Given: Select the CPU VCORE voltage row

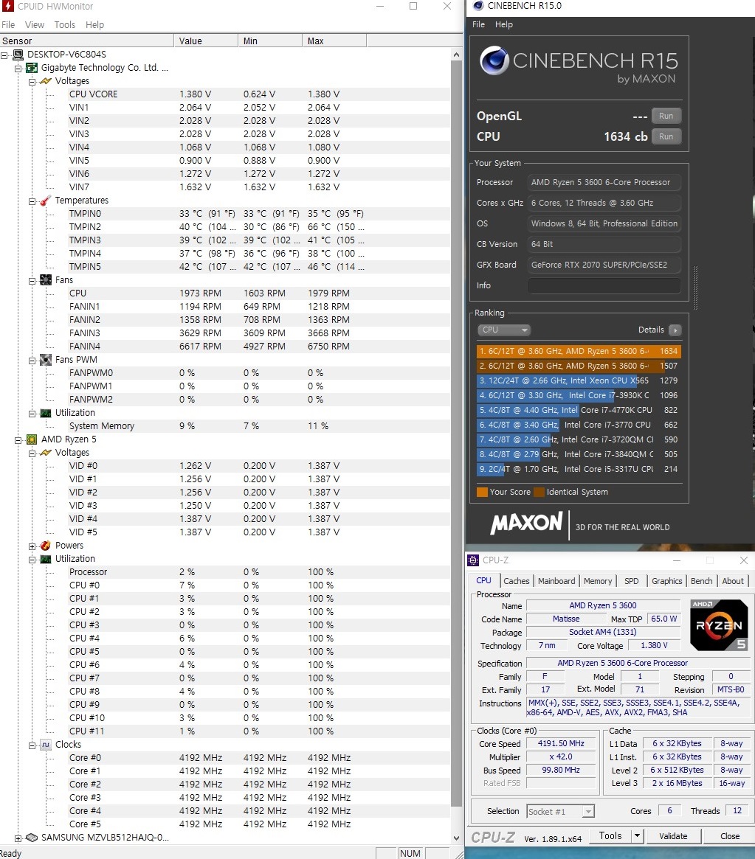Looking at the screenshot, I should pyautogui.click(x=225, y=94).
